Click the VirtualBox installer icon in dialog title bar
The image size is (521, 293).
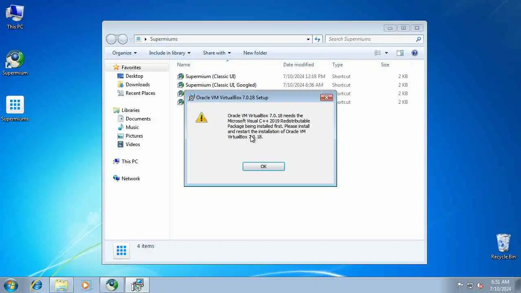[x=191, y=98]
